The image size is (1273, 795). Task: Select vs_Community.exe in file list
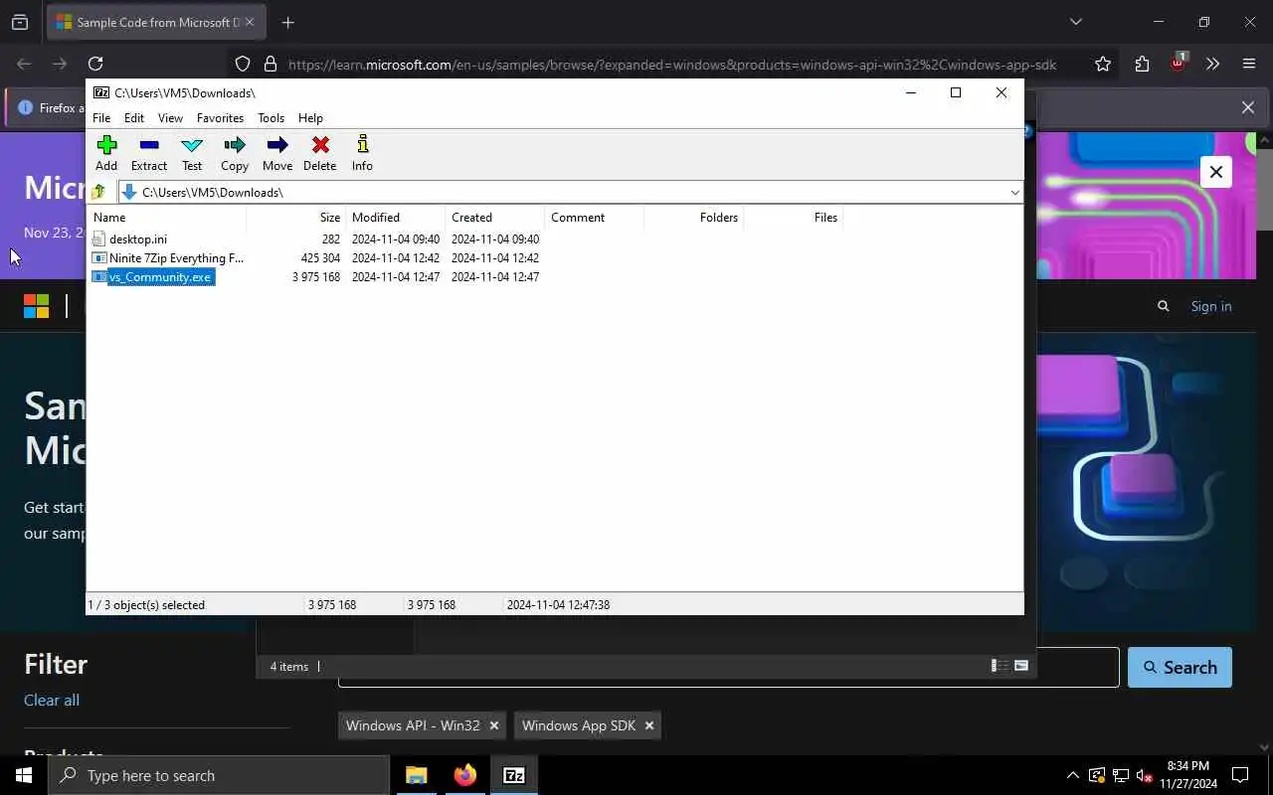[x=160, y=277]
